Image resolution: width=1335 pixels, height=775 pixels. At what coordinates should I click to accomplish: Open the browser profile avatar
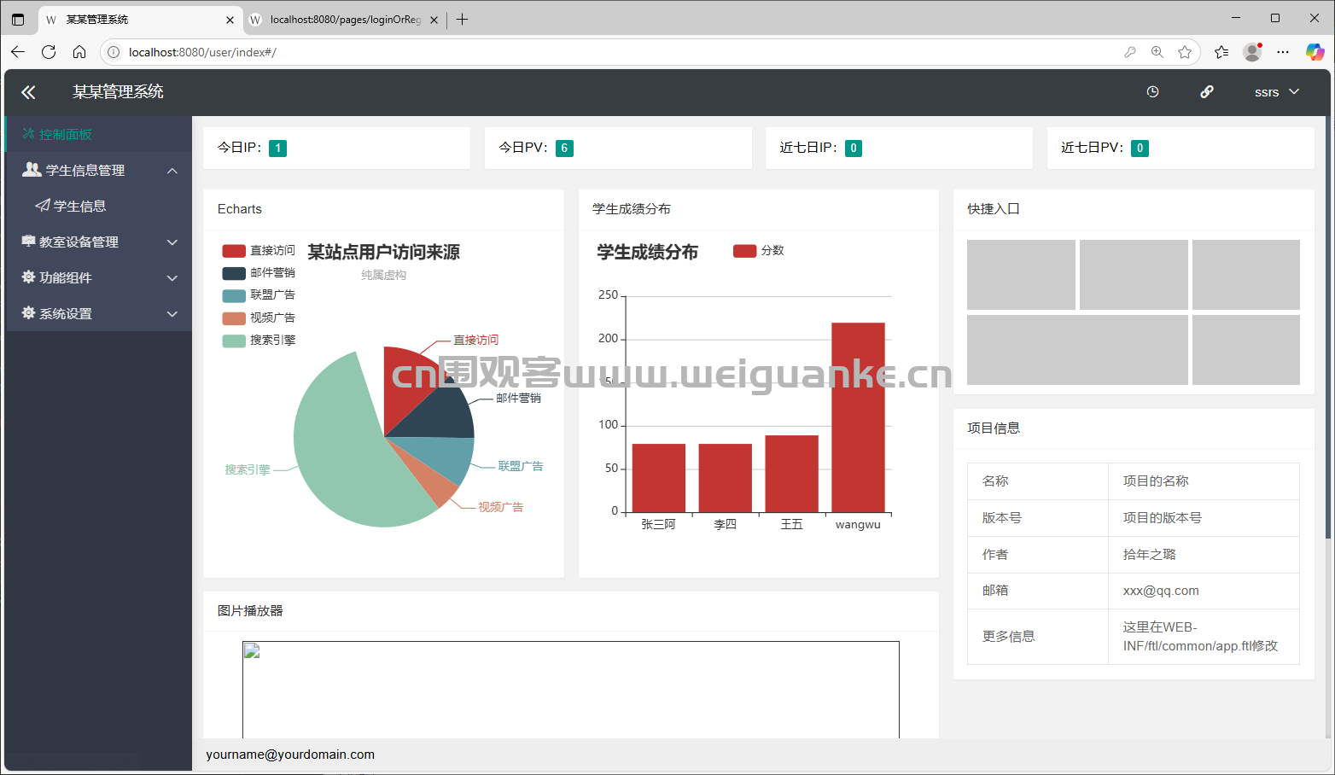[1252, 52]
